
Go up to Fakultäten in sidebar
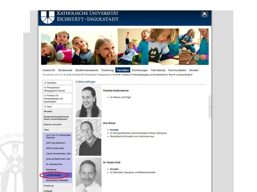[x=57, y=82]
